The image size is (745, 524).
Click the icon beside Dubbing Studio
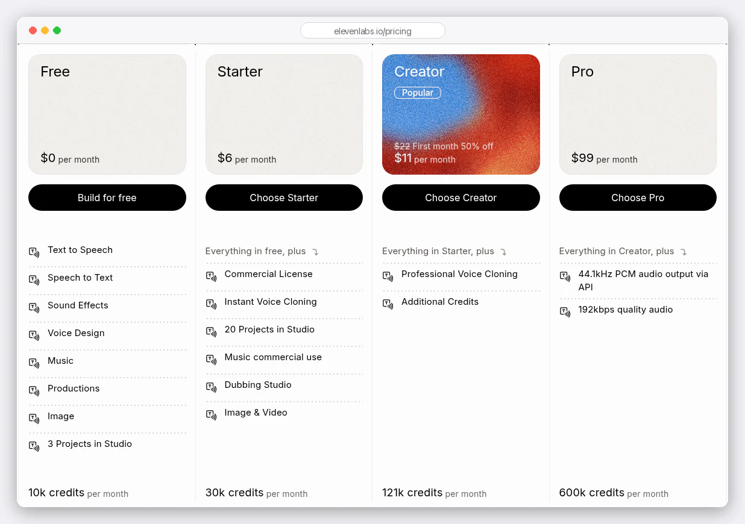point(211,387)
